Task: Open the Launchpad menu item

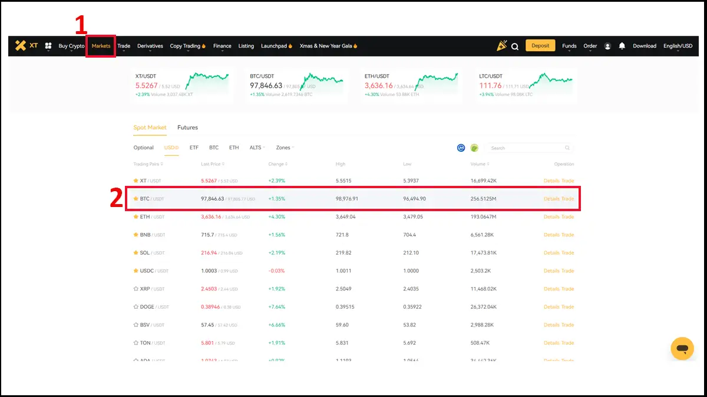Action: [276, 46]
